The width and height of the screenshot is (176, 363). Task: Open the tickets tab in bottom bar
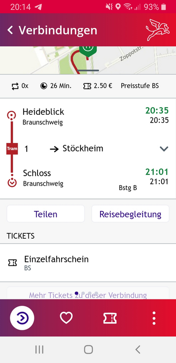coord(110,318)
